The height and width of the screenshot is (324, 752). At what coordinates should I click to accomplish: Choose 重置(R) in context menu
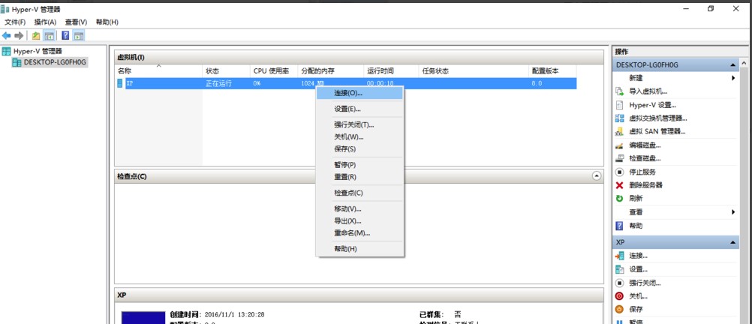[359, 177]
